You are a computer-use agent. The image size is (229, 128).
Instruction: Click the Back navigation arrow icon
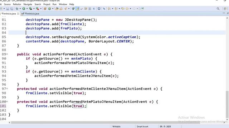pyautogui.click(x=127, y=9)
